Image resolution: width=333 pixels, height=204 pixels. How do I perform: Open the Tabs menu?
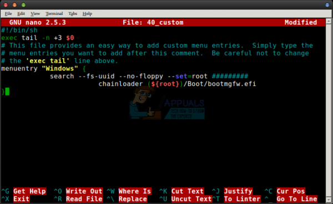(73, 13)
